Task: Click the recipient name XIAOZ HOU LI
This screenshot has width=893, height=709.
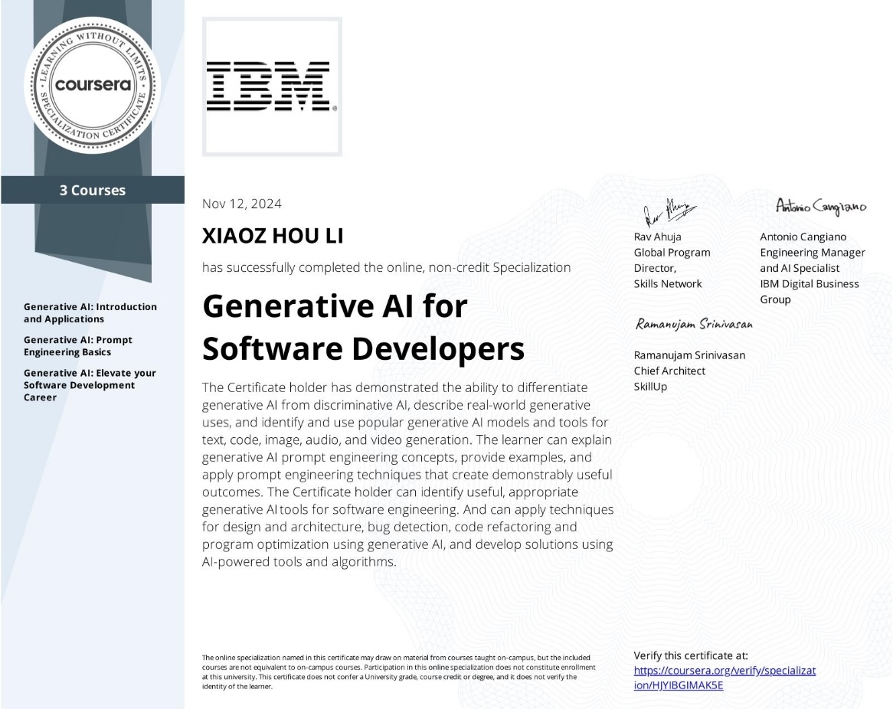Action: point(273,237)
